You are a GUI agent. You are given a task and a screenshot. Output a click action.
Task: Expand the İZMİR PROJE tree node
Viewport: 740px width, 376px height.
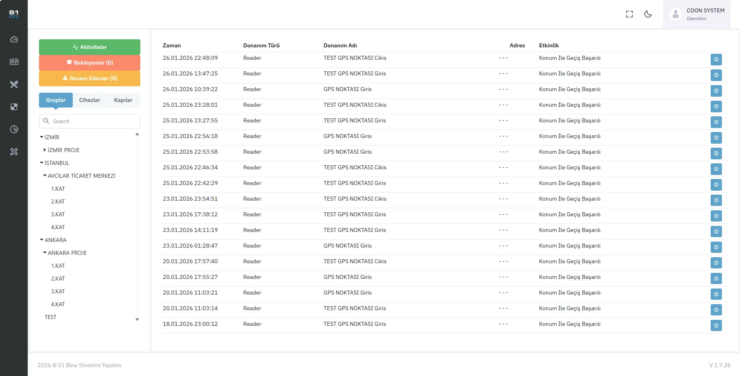click(45, 150)
